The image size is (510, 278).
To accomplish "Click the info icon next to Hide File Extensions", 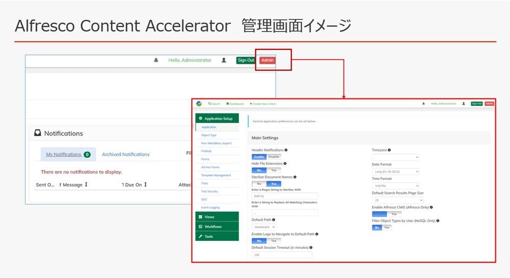I will tap(285, 164).
